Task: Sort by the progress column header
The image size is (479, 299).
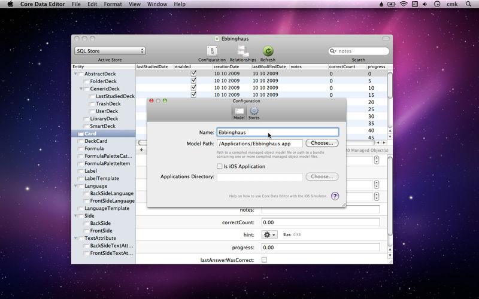Action: (x=377, y=66)
